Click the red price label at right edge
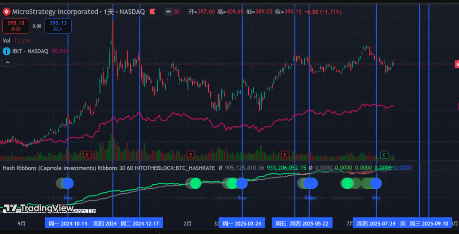Screen dimensions: 459x234 pos(457,64)
